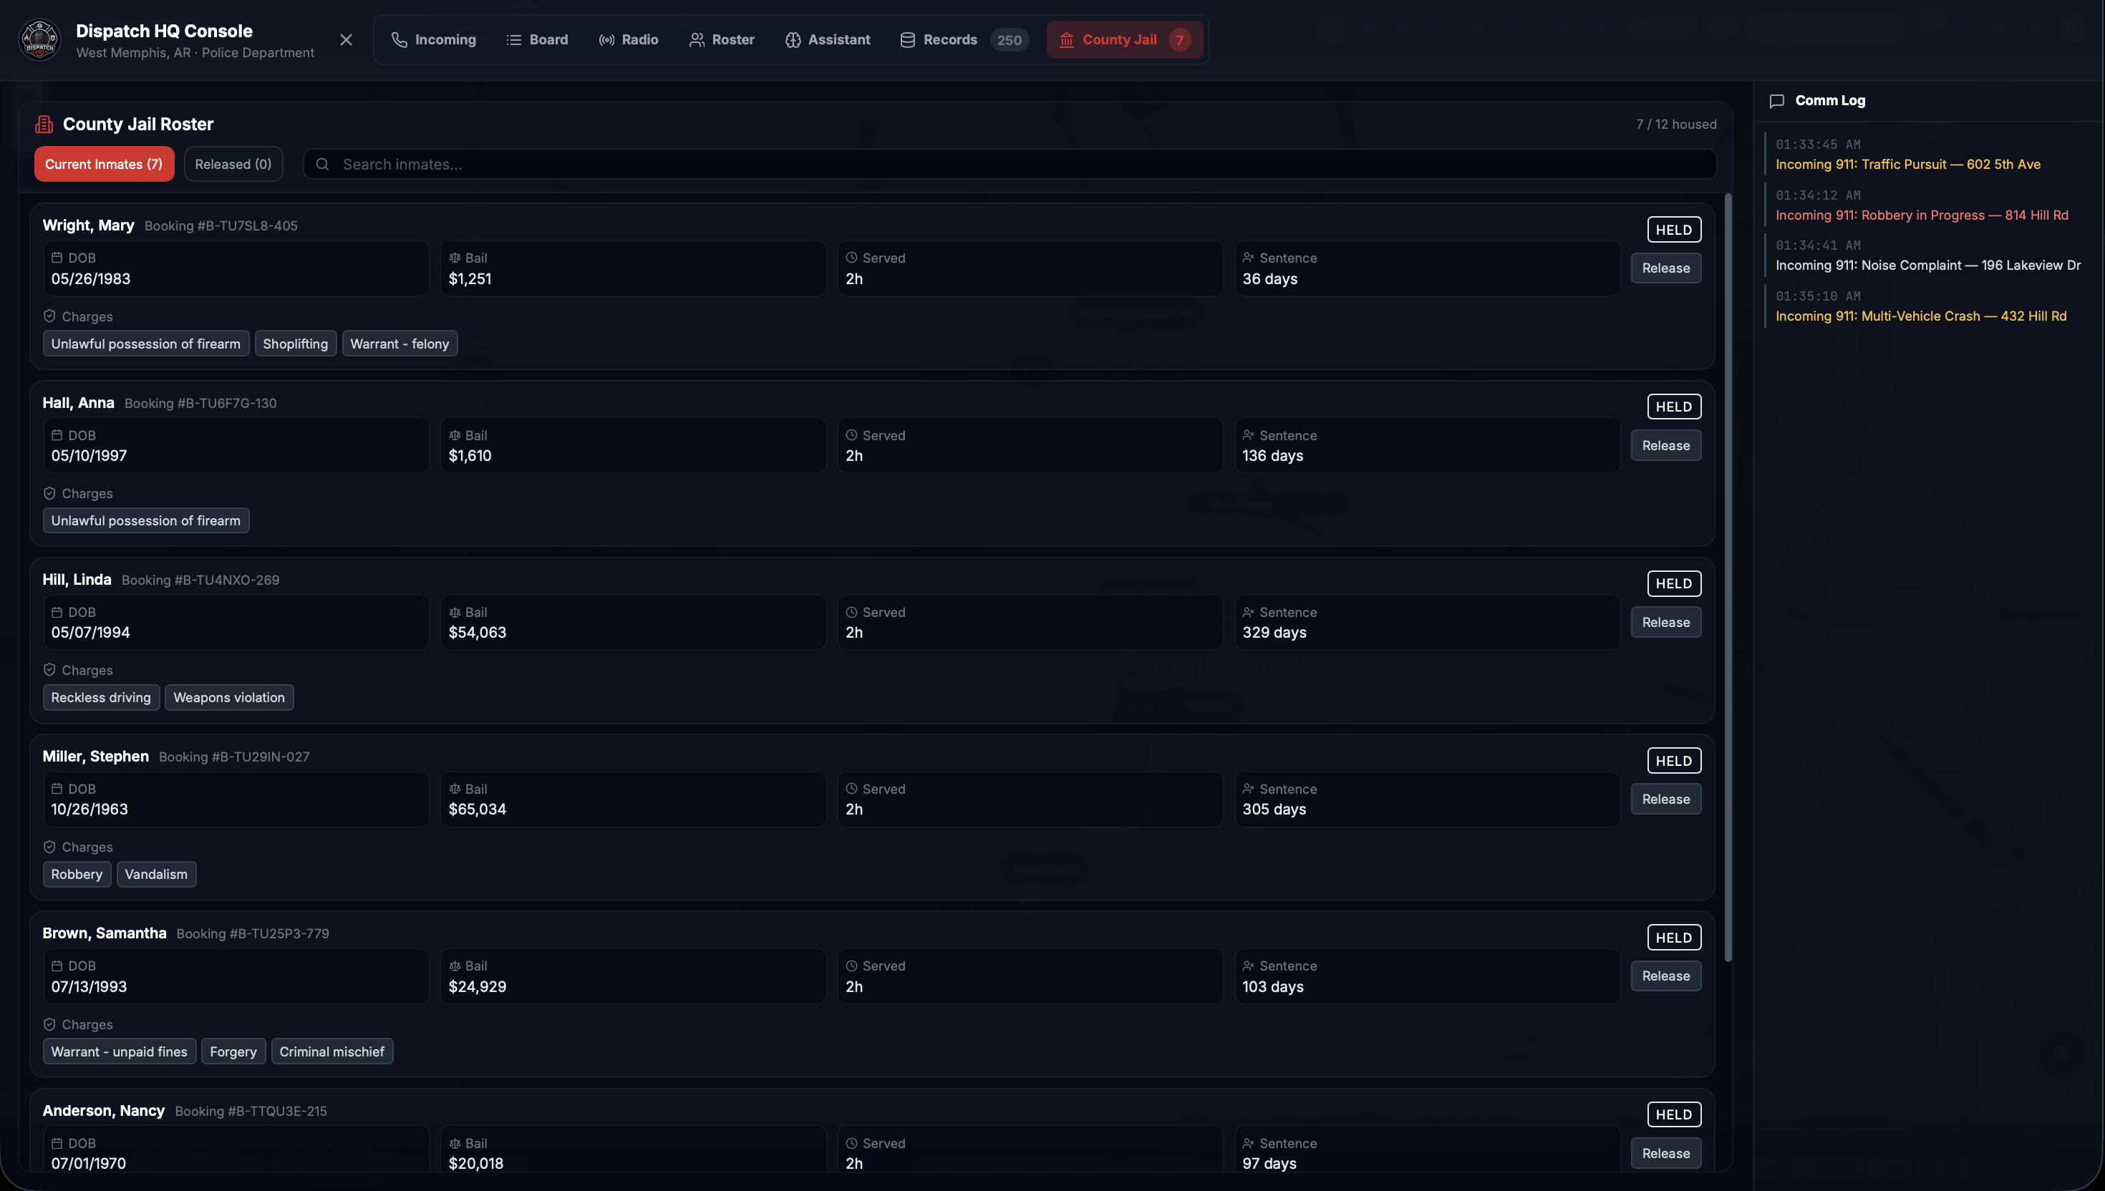Click the inmate list vertical scrollbar
The width and height of the screenshot is (2105, 1191).
(1728, 578)
